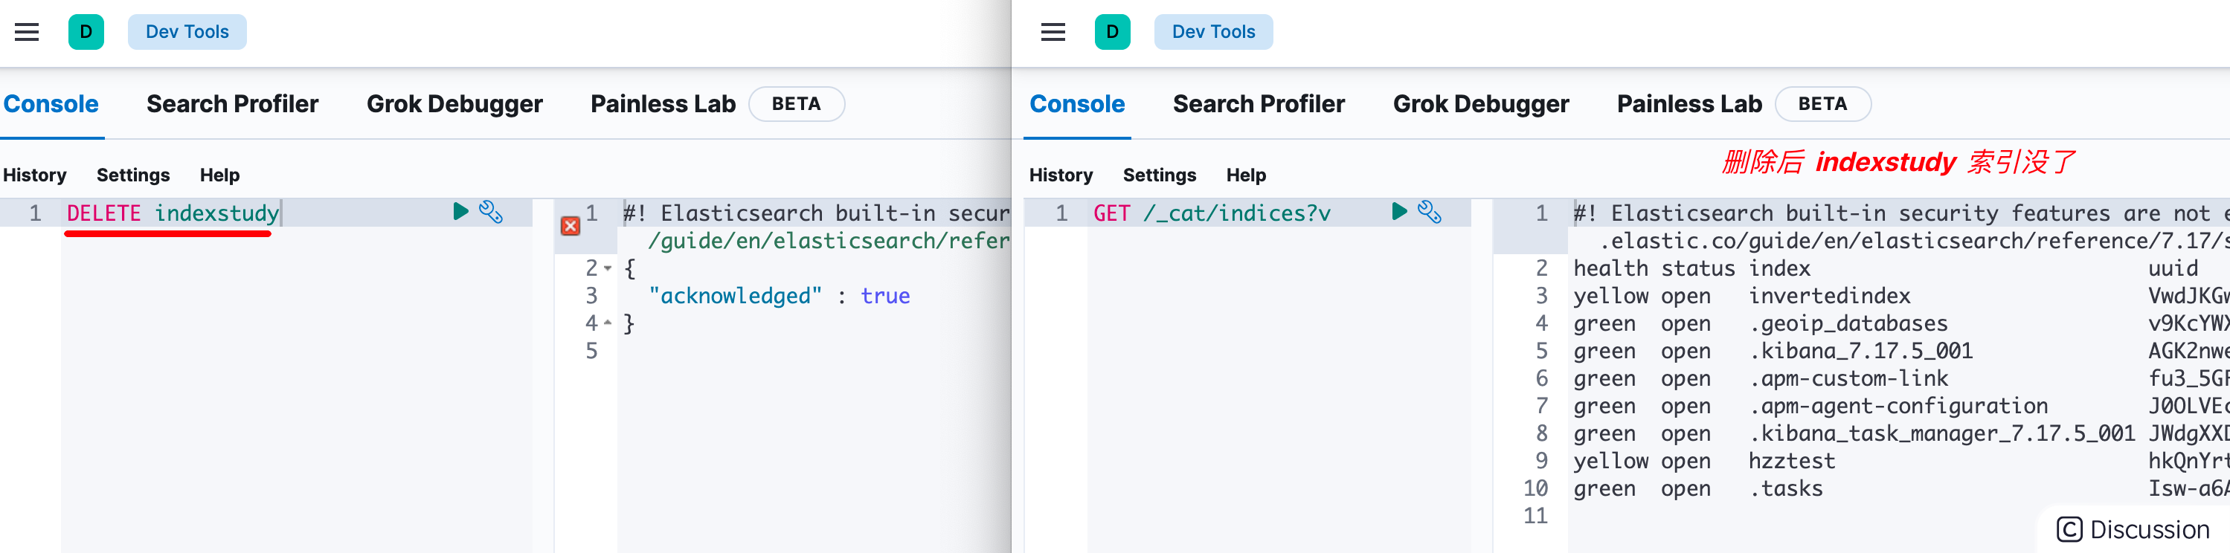
Task: Run the GET /_cat/indices?v request
Action: 1399,211
